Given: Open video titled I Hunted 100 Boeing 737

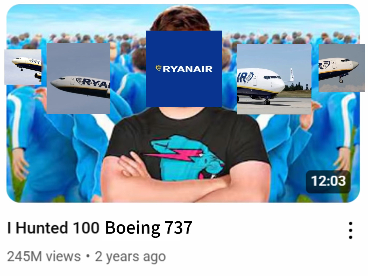Looking at the screenshot, I should click(x=100, y=228).
